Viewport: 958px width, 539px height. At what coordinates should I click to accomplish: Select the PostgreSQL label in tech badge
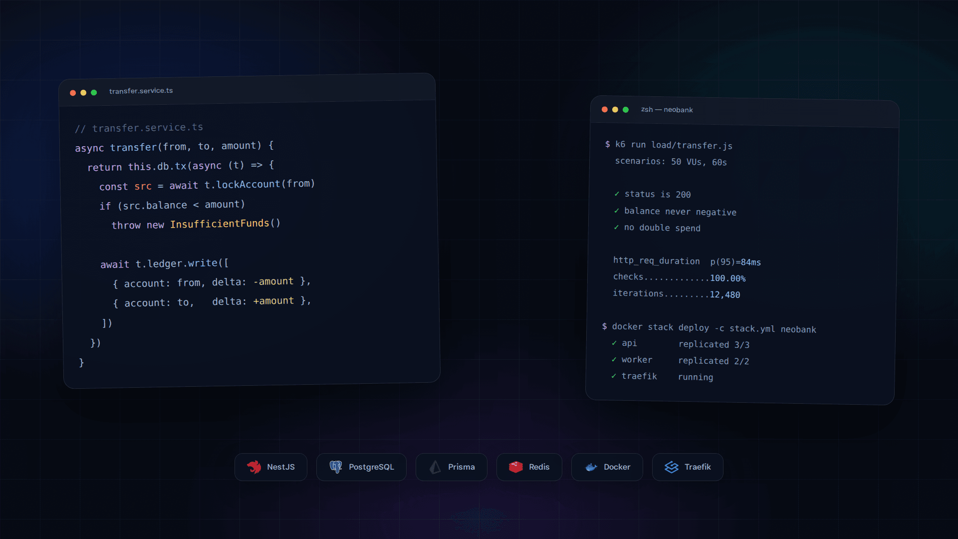point(371,467)
